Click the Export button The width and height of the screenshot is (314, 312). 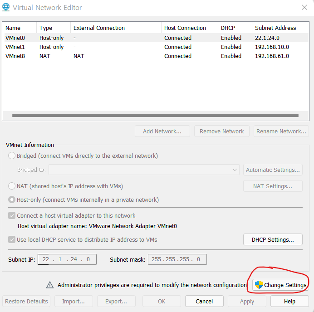coord(116,301)
